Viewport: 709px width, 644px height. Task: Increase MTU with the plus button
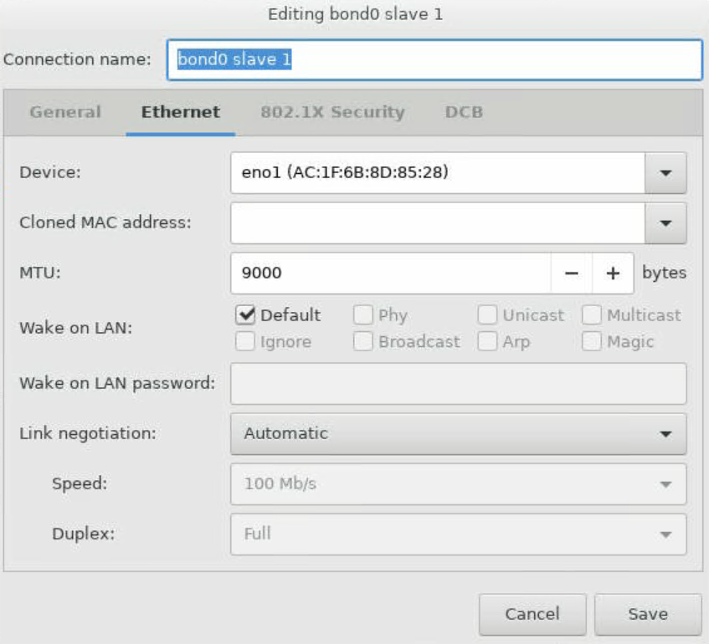(x=613, y=273)
